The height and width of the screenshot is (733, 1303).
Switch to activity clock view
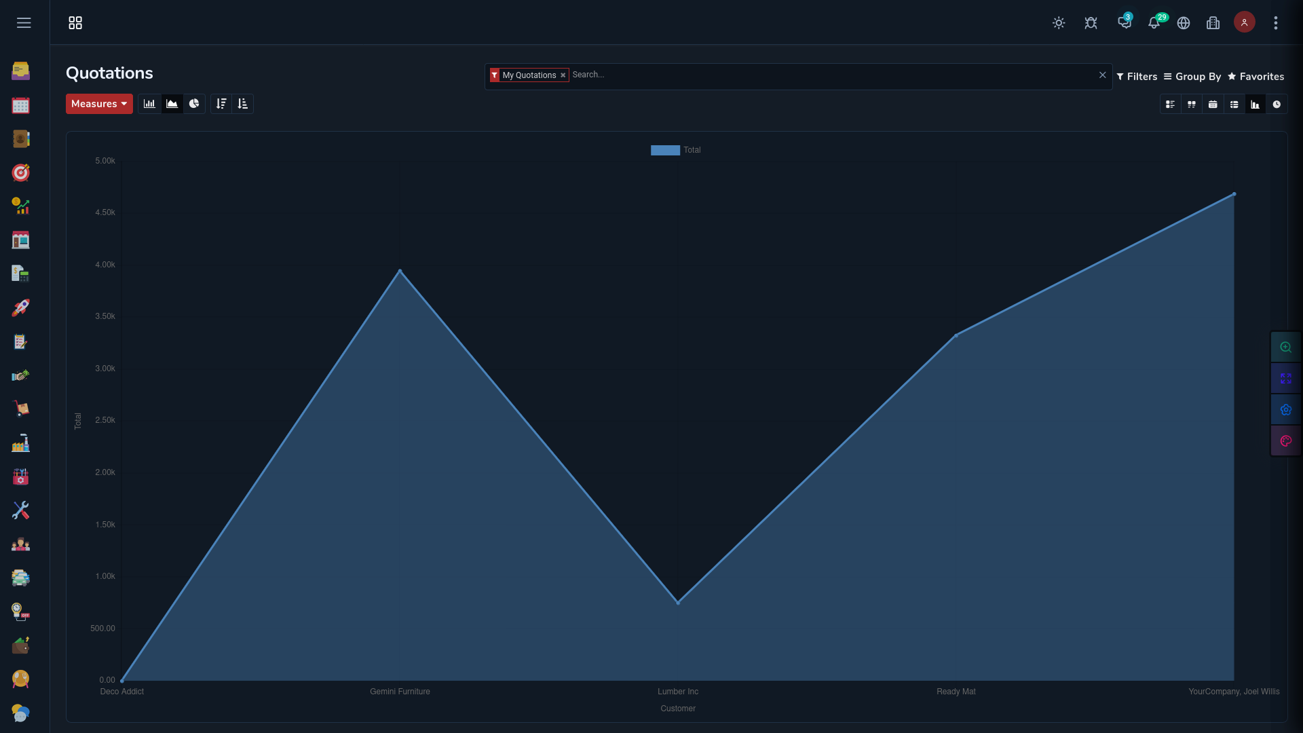tap(1277, 105)
